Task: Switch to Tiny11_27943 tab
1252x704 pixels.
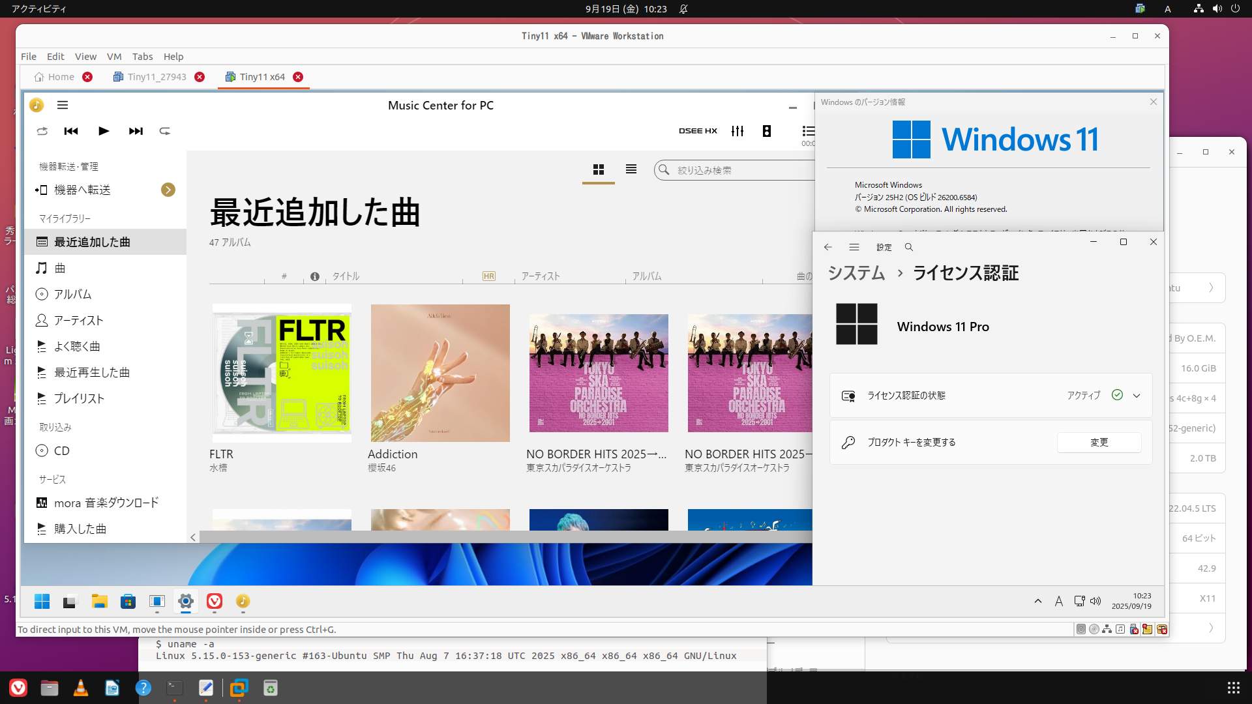Action: (x=156, y=77)
